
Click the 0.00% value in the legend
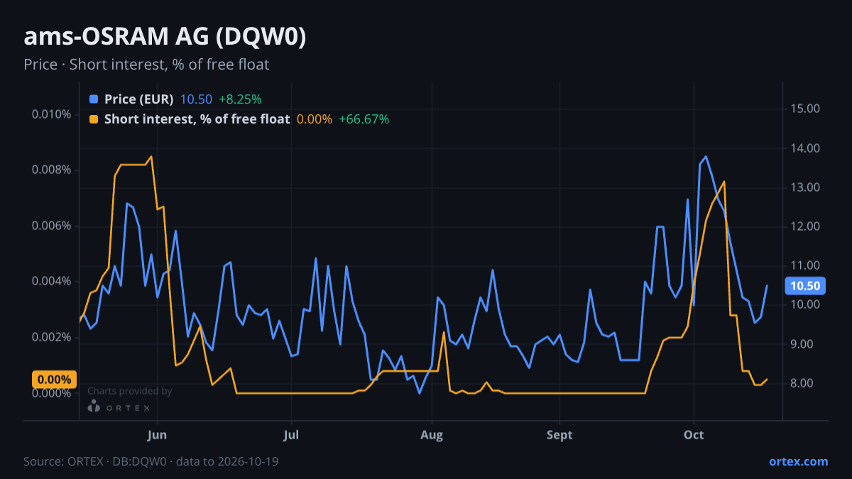click(315, 119)
